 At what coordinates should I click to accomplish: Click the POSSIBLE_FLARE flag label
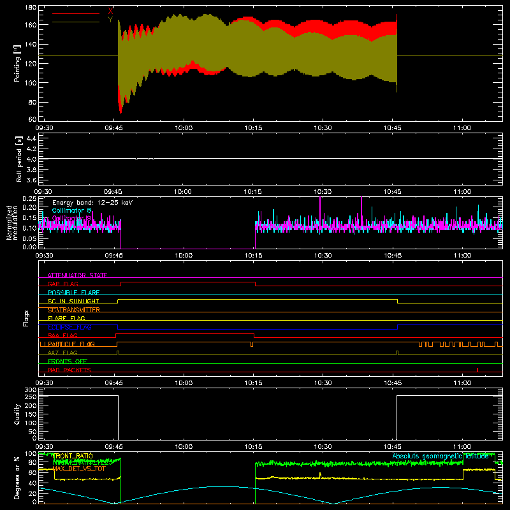click(73, 293)
